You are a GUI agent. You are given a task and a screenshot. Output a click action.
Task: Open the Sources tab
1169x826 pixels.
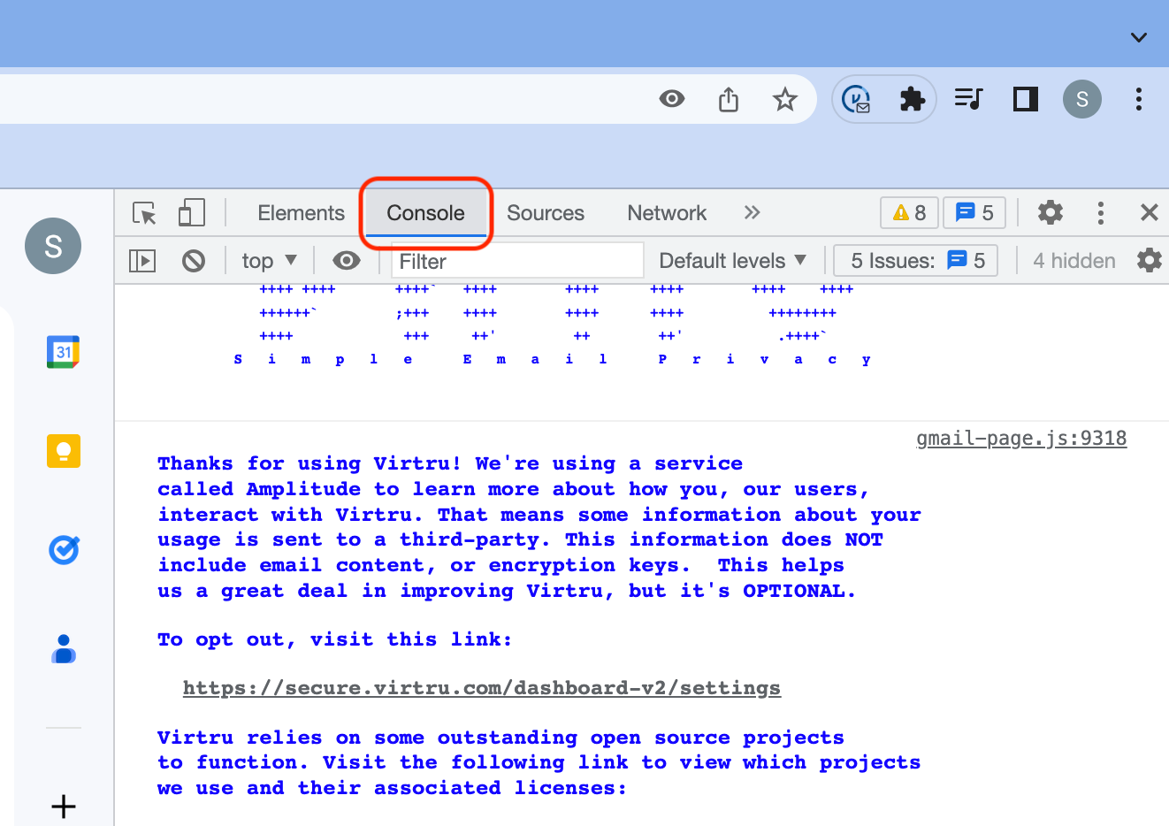(546, 213)
